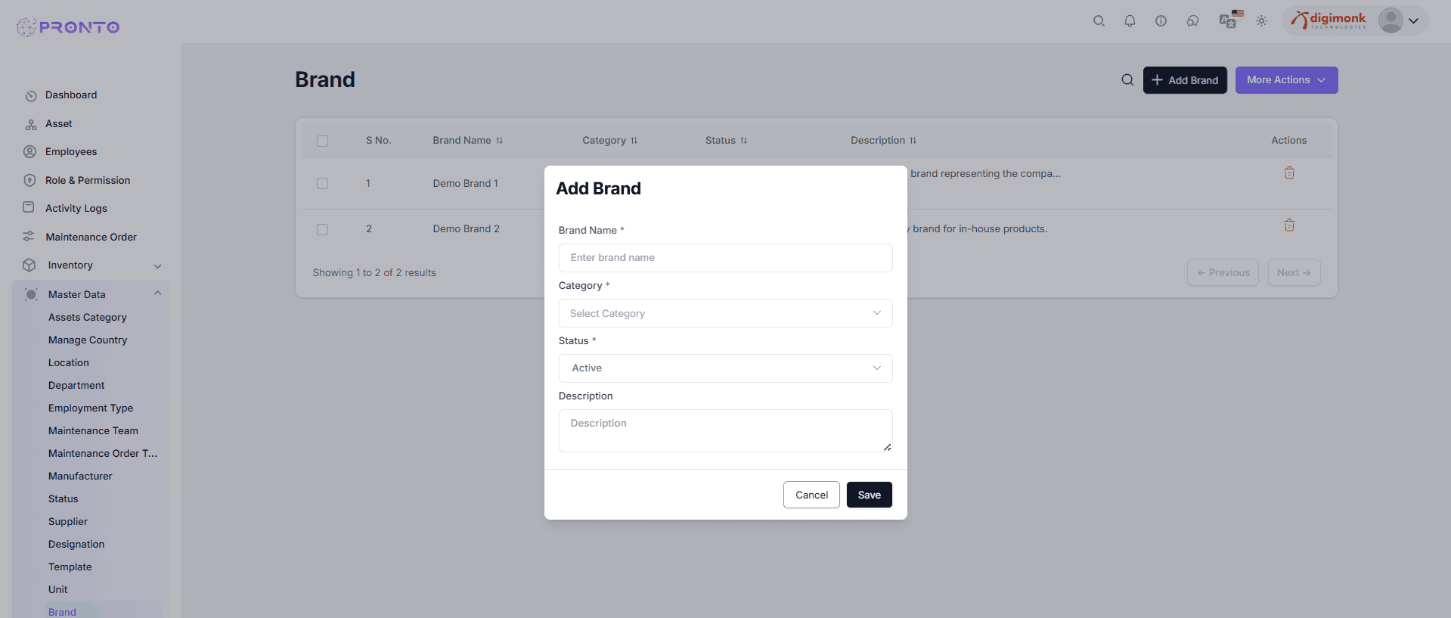Open Manufacturer submenu item
This screenshot has width=1451, height=618.
click(80, 477)
